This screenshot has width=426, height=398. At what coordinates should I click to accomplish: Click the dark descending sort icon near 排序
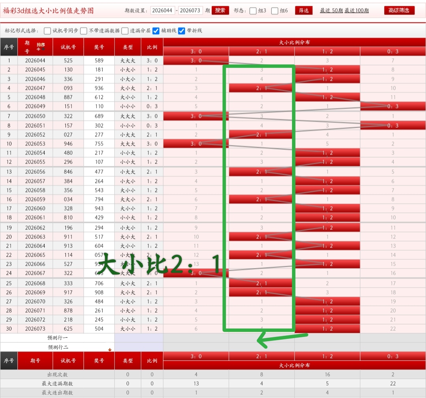43,49
